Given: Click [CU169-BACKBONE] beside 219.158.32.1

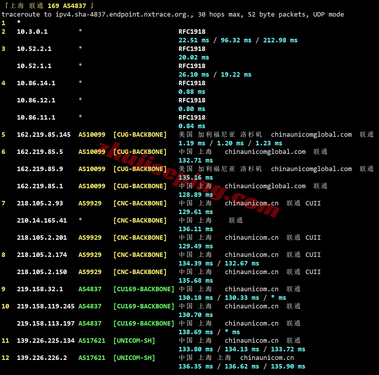Looking at the screenshot, I should point(144,289).
